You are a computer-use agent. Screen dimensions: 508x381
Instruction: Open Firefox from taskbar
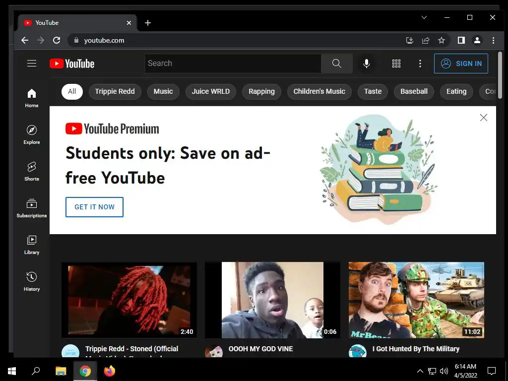[110, 371]
